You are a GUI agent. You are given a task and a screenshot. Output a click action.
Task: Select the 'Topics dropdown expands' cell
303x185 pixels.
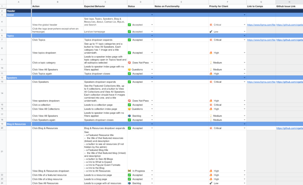105,40
